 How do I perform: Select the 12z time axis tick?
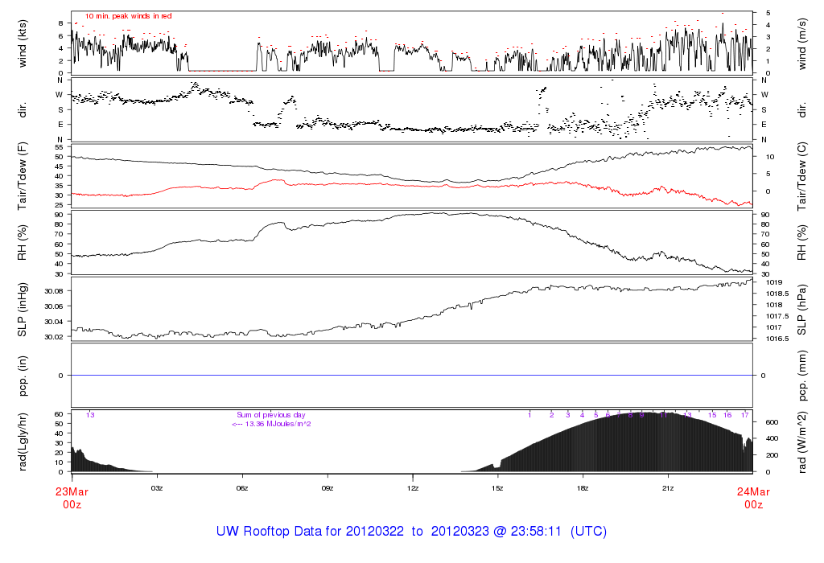pyautogui.click(x=413, y=488)
